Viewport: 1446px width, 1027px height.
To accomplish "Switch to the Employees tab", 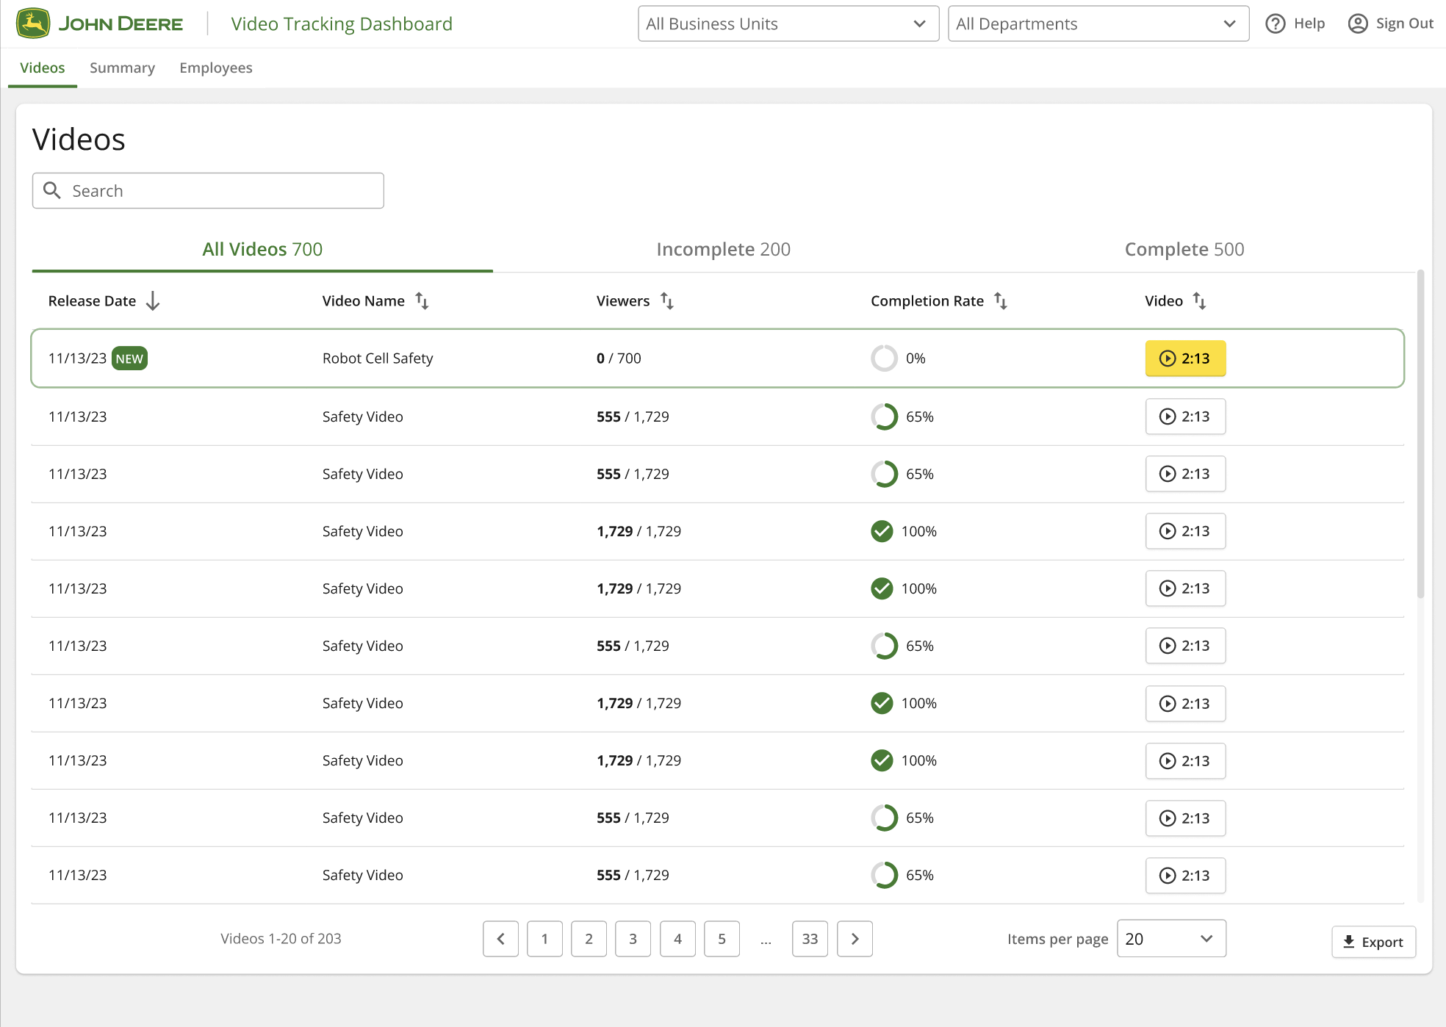I will click(x=216, y=68).
